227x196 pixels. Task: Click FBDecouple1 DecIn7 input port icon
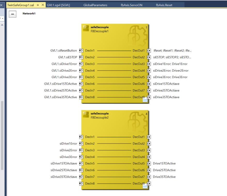pos(81,90)
